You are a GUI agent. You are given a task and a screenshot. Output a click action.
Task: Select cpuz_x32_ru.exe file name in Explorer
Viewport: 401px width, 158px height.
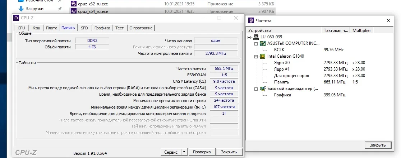[x=93, y=4]
